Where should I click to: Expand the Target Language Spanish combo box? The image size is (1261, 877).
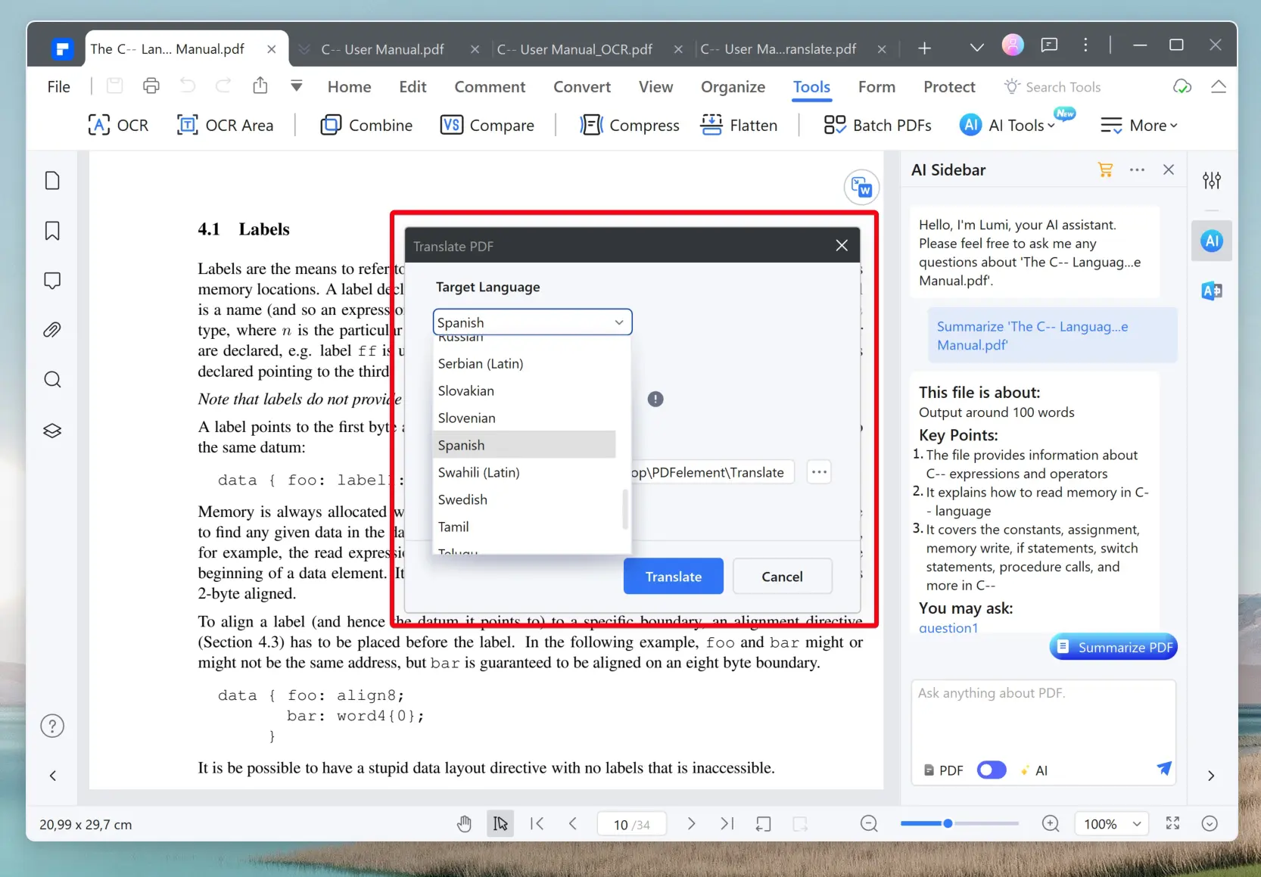(532, 322)
